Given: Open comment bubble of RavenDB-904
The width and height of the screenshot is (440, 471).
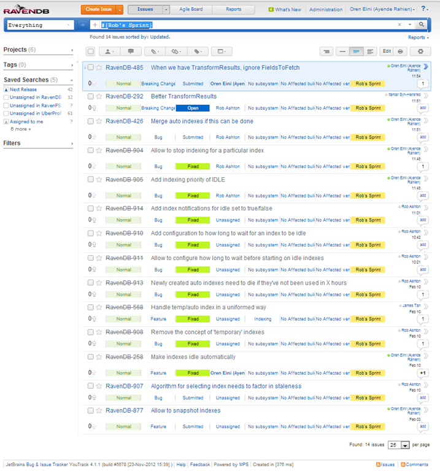Looking at the screenshot, I should (423, 167).
